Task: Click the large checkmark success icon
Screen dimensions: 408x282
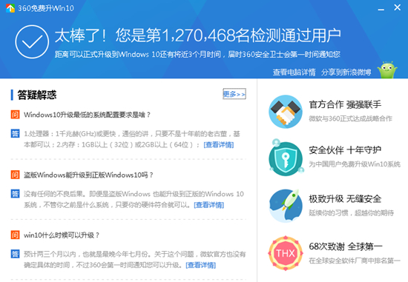Action: (x=32, y=41)
